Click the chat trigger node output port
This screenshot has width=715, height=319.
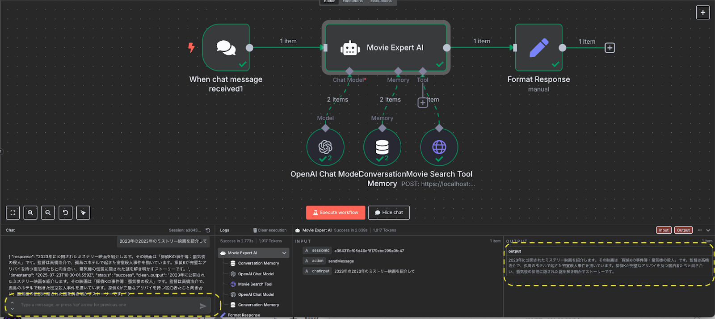pyautogui.click(x=249, y=48)
